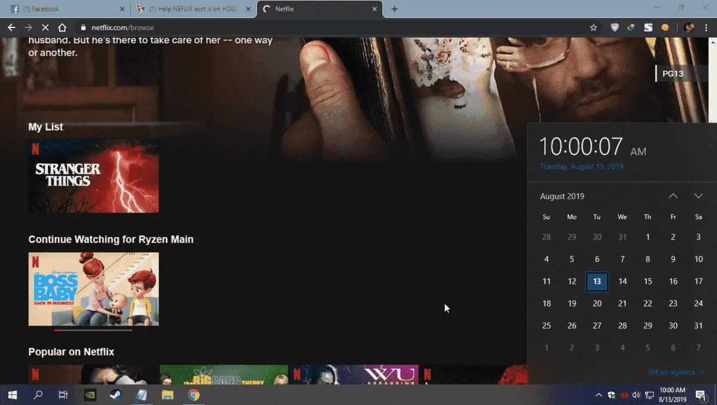Open the grey shield extension icon

(x=615, y=27)
